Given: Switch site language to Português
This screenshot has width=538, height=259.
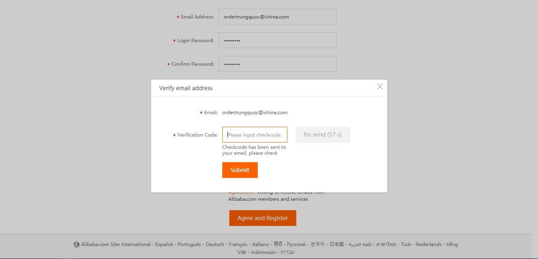Looking at the screenshot, I should [x=189, y=244].
